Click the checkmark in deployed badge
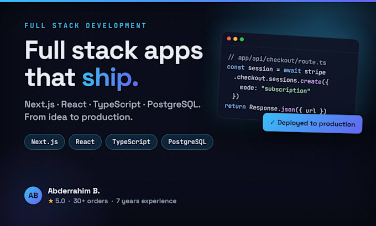376x226 pixels. (273, 122)
